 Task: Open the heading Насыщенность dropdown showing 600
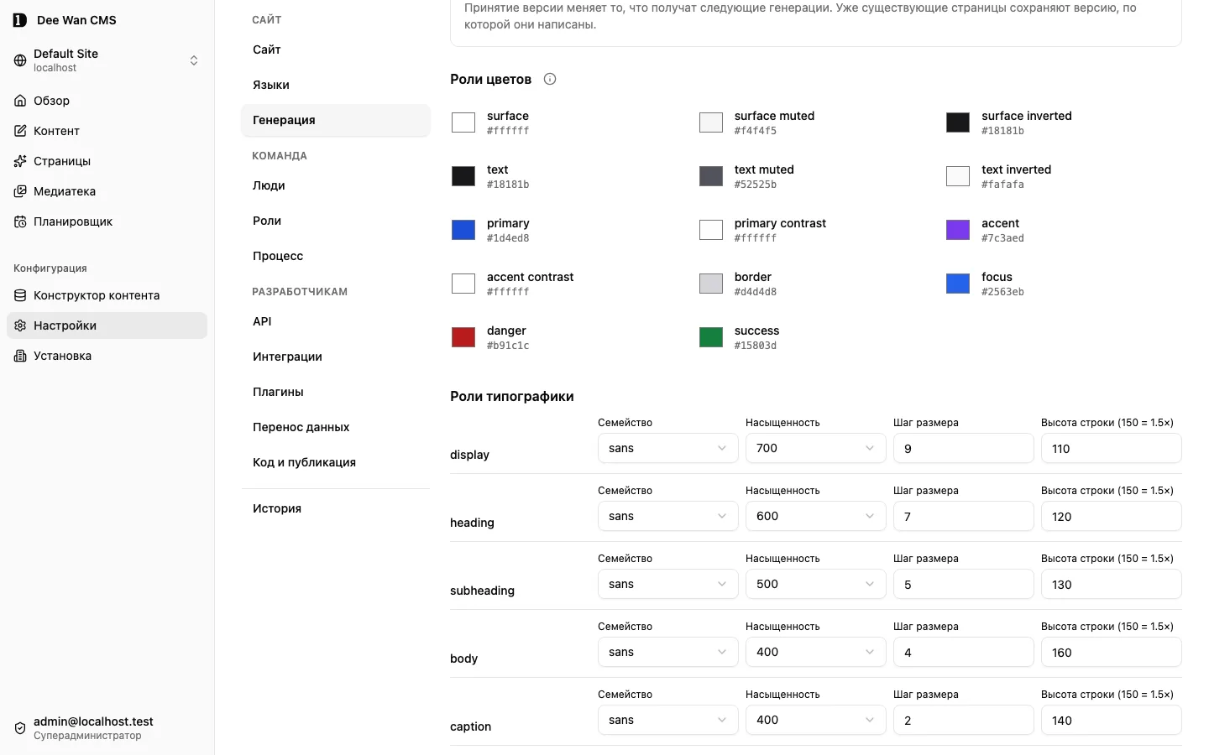click(816, 516)
